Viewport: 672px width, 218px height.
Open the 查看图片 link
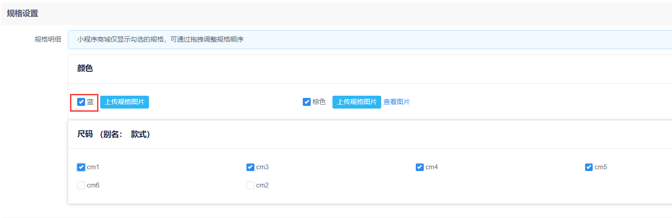coord(397,102)
